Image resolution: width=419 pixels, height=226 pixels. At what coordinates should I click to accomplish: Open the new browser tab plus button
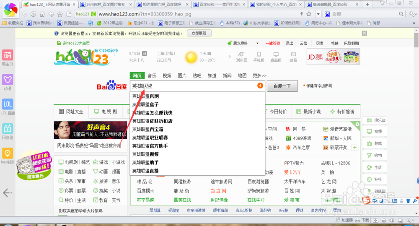tap(367, 4)
